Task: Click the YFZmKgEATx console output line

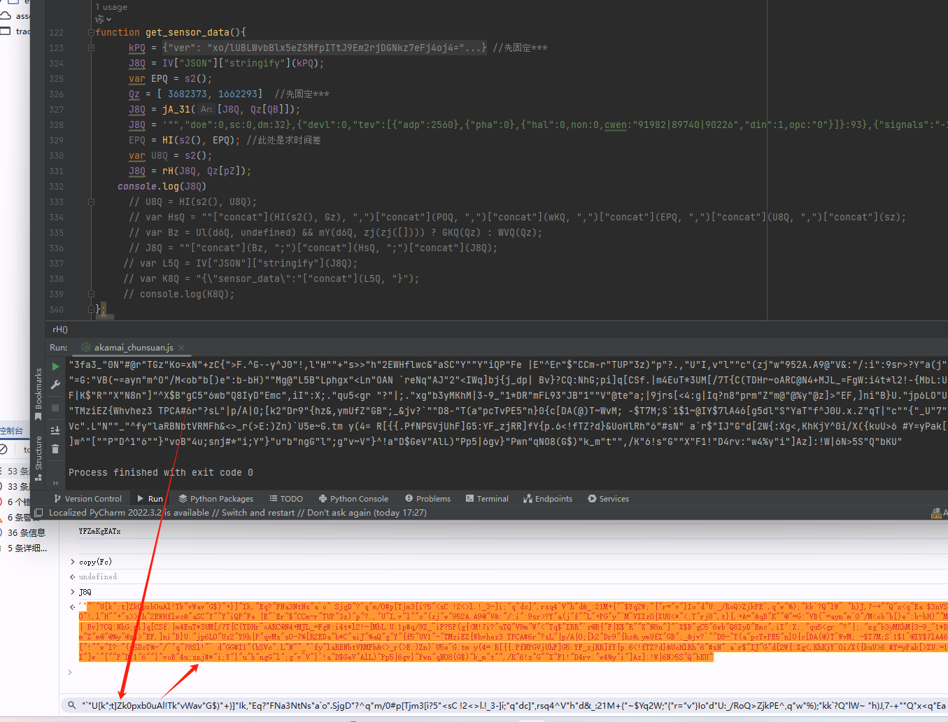Action: [x=100, y=531]
